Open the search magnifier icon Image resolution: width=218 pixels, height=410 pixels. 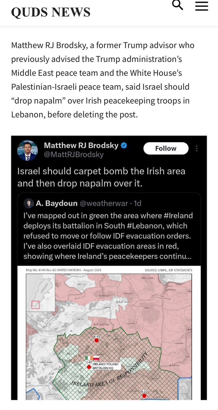177,5
